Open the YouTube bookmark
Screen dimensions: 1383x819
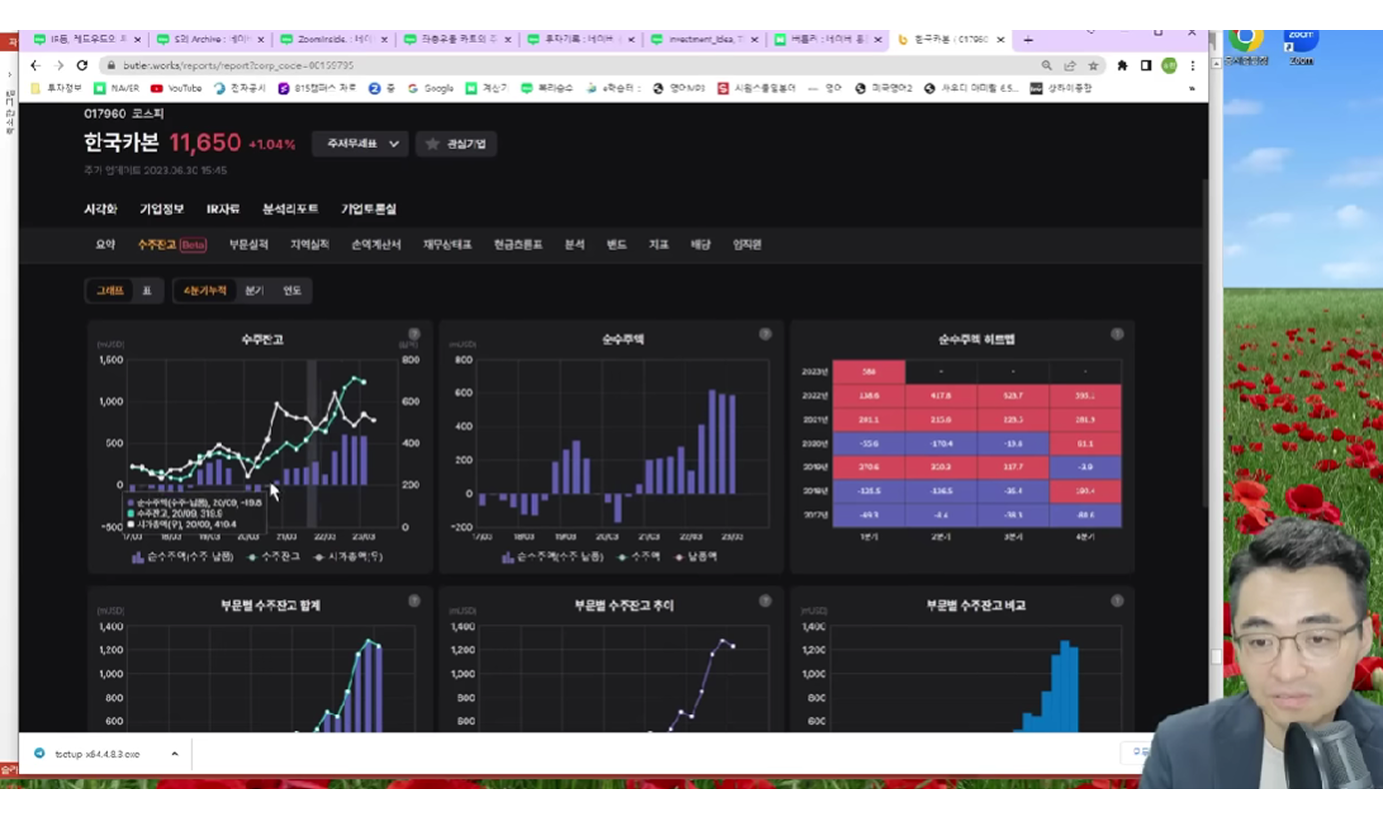pos(177,88)
